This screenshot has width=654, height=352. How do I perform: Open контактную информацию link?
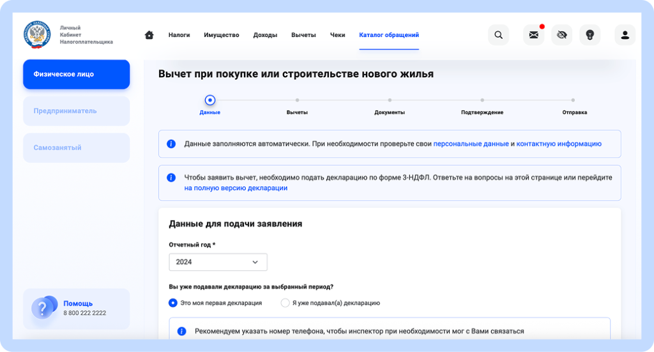pyautogui.click(x=559, y=143)
